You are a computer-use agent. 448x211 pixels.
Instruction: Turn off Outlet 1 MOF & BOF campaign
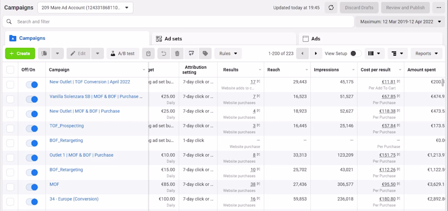pyautogui.click(x=32, y=158)
